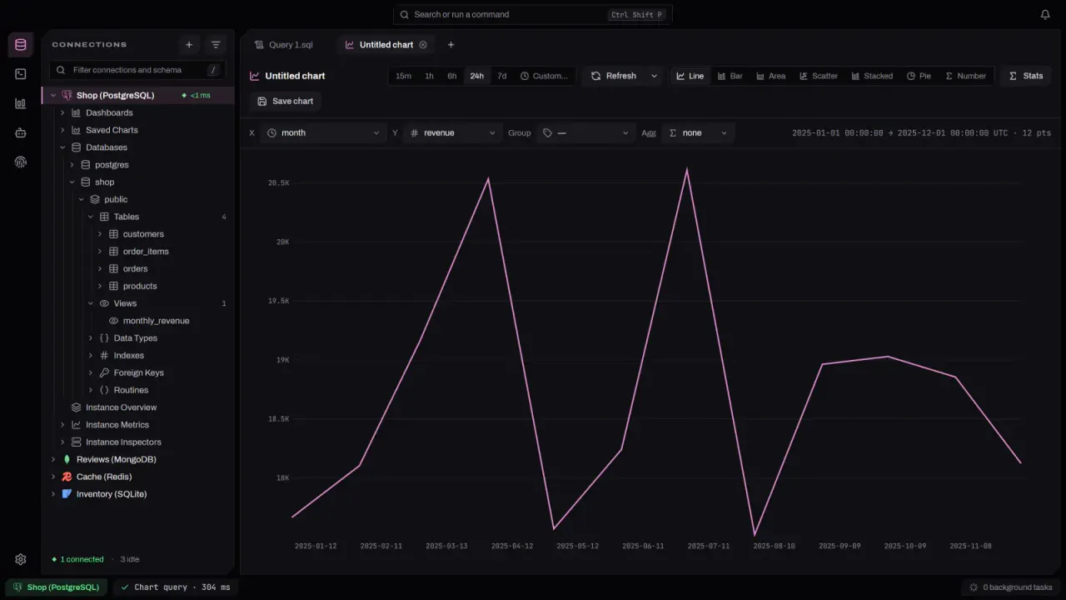Click the Save chart button
The width and height of the screenshot is (1066, 600).
[285, 101]
